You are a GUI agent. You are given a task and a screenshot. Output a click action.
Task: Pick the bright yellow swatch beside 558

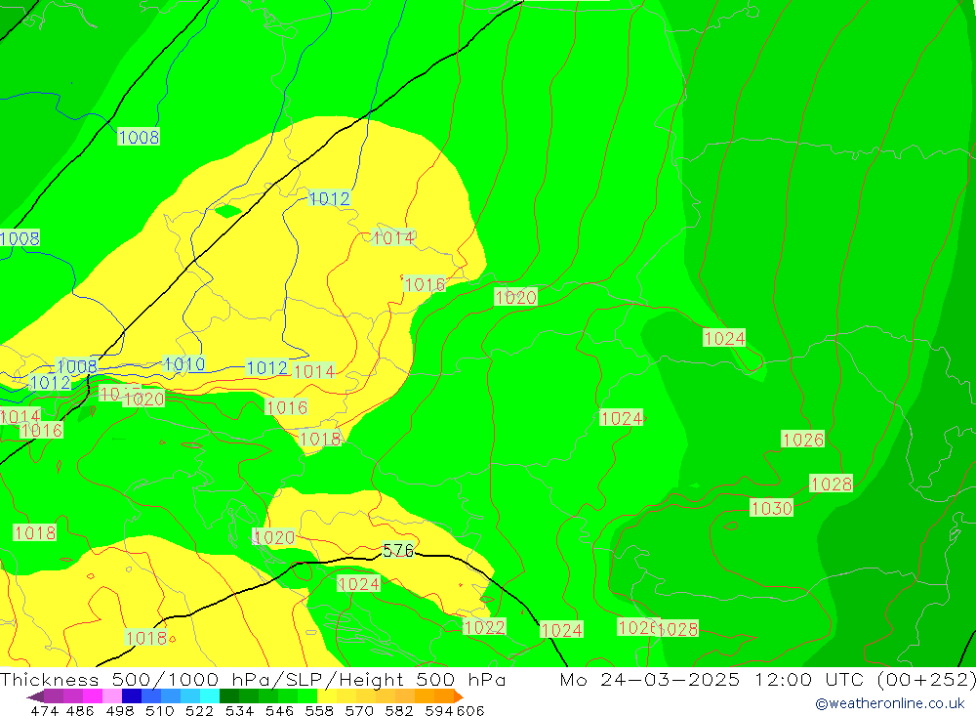point(327,696)
